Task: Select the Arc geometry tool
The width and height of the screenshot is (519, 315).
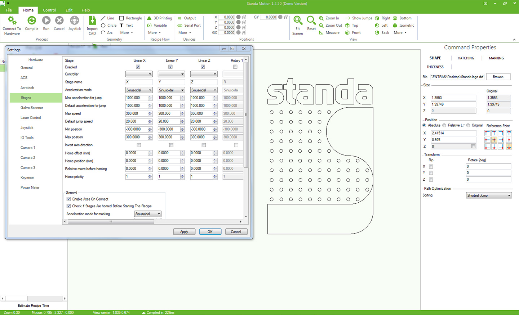Action: (x=107, y=32)
